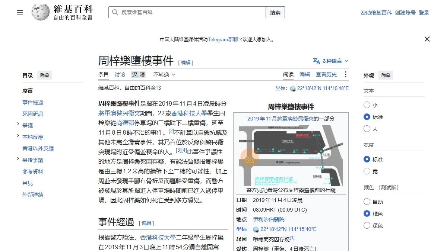Jump to 事件經過 in contents

(x=33, y=102)
